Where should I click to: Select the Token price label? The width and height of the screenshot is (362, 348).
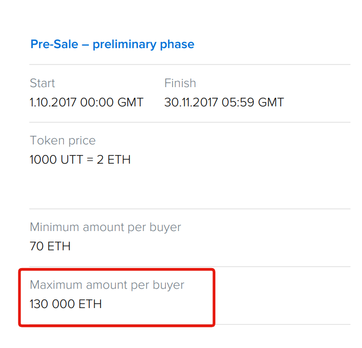[x=62, y=141]
